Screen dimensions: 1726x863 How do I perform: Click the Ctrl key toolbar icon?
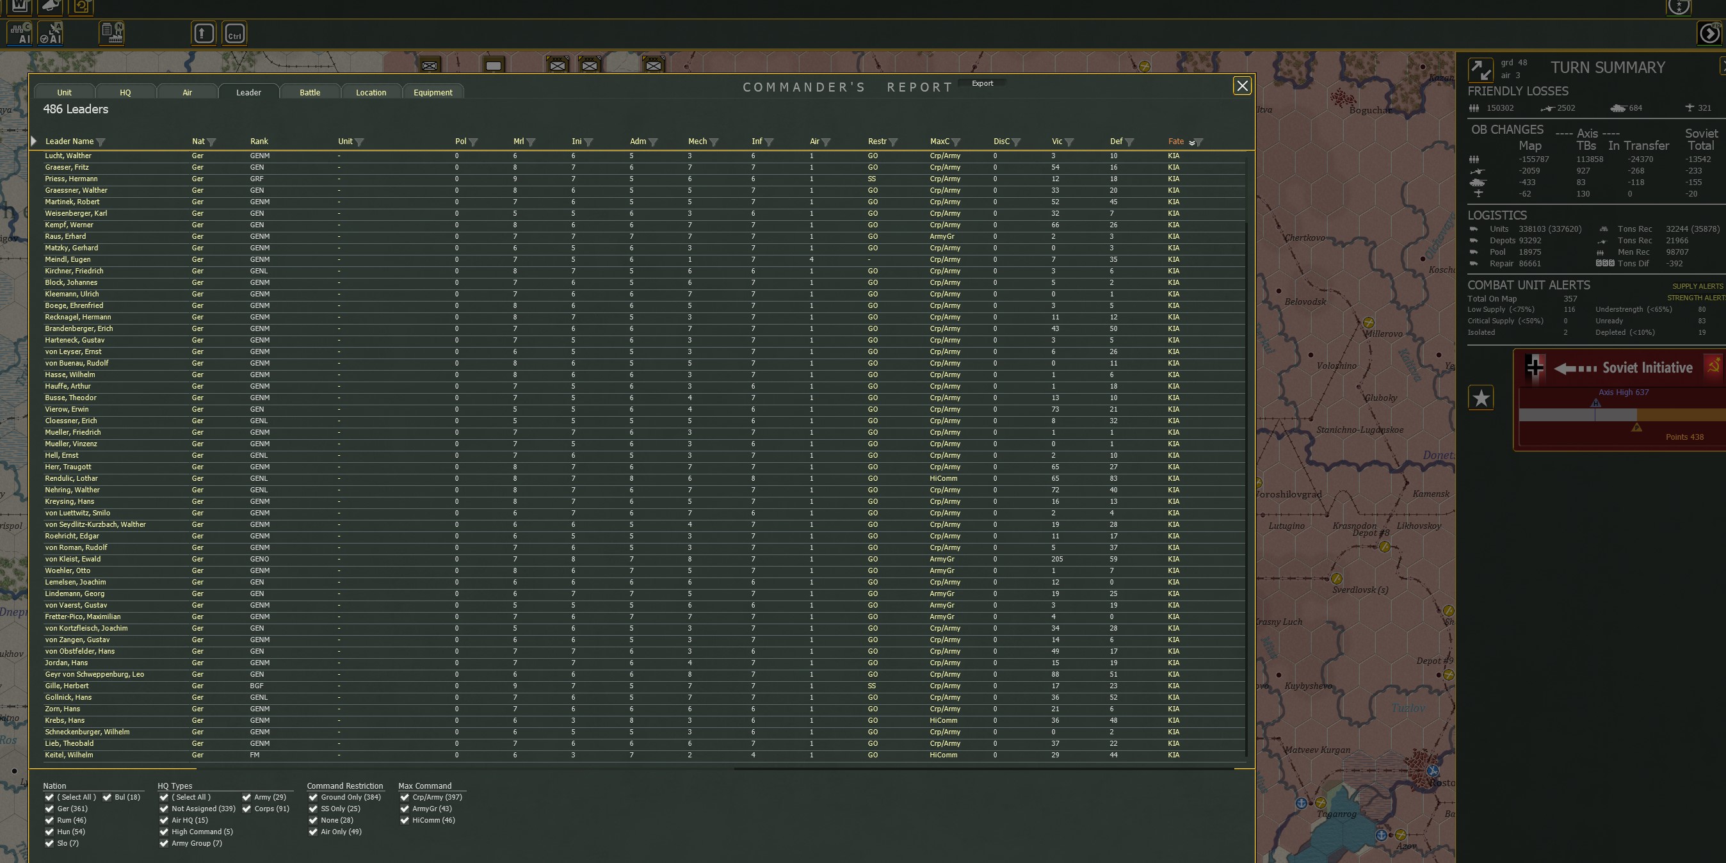234,33
